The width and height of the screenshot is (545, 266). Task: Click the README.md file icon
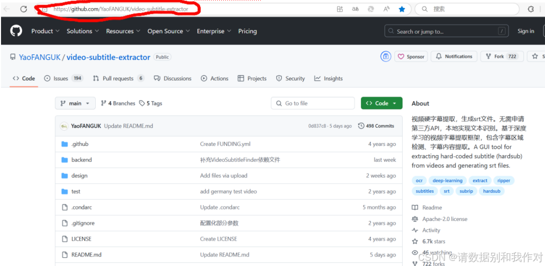click(65, 255)
